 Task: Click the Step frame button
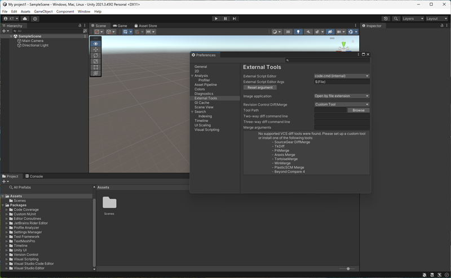pyautogui.click(x=235, y=19)
